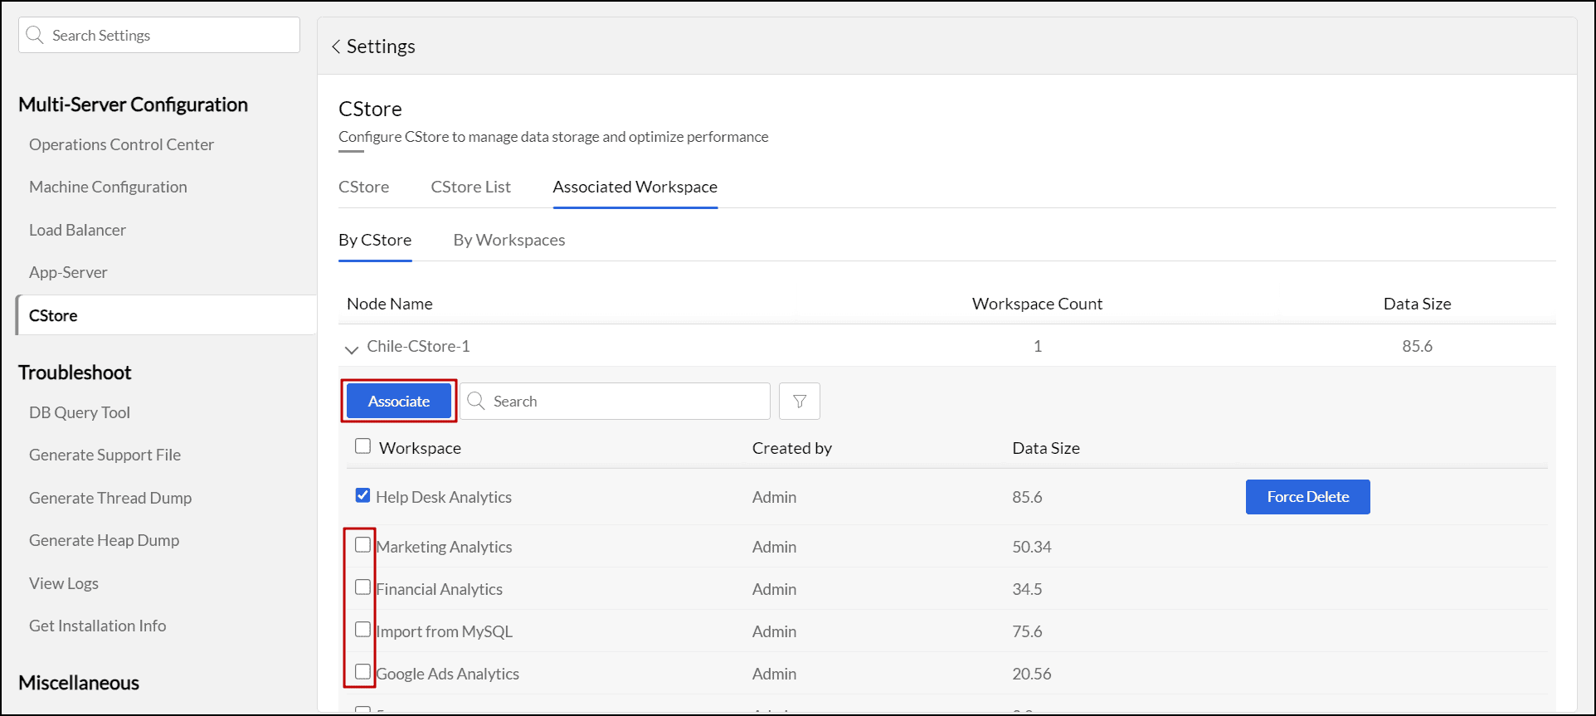Open the By Workspaces sub-tab
1596x716 pixels.
pyautogui.click(x=508, y=240)
